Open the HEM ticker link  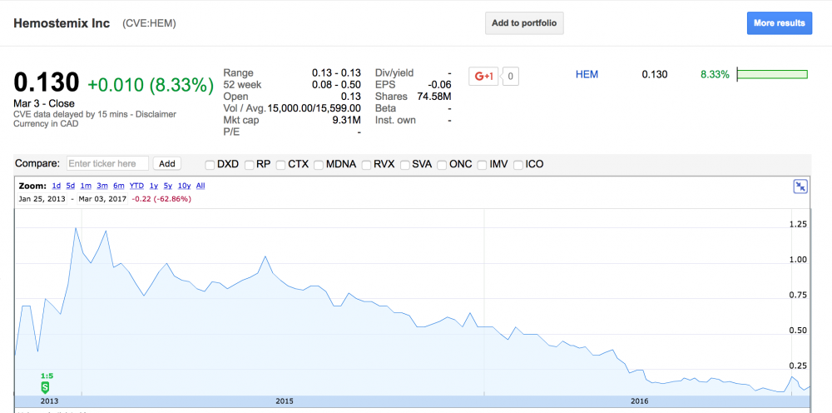point(587,75)
